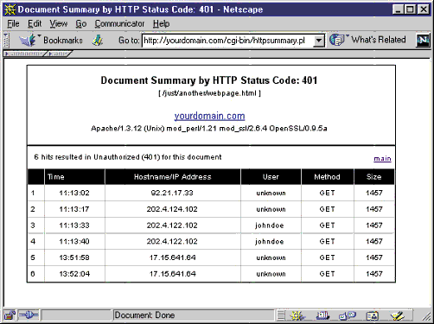Click the main link
Image resolution: width=434 pixels, height=324 pixels.
(x=382, y=159)
